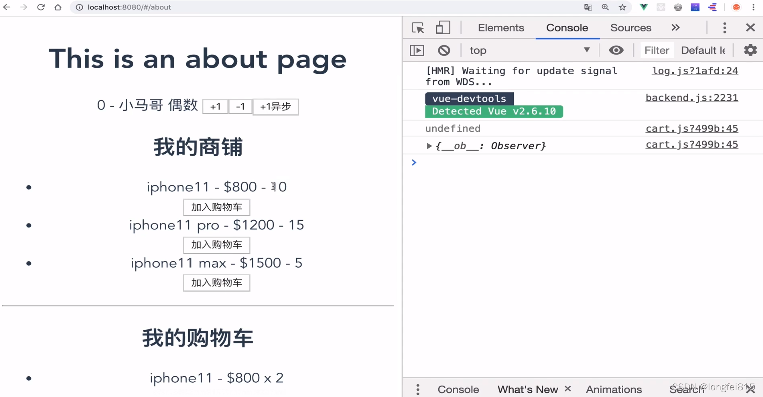Show more DevTools tabs chevron
The image size is (763, 397).
676,28
